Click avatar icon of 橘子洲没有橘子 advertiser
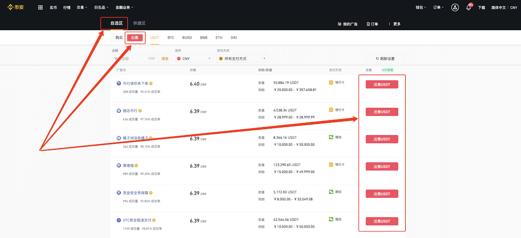 119,138
